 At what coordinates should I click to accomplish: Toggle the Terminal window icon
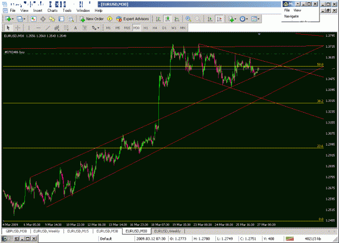61,19
